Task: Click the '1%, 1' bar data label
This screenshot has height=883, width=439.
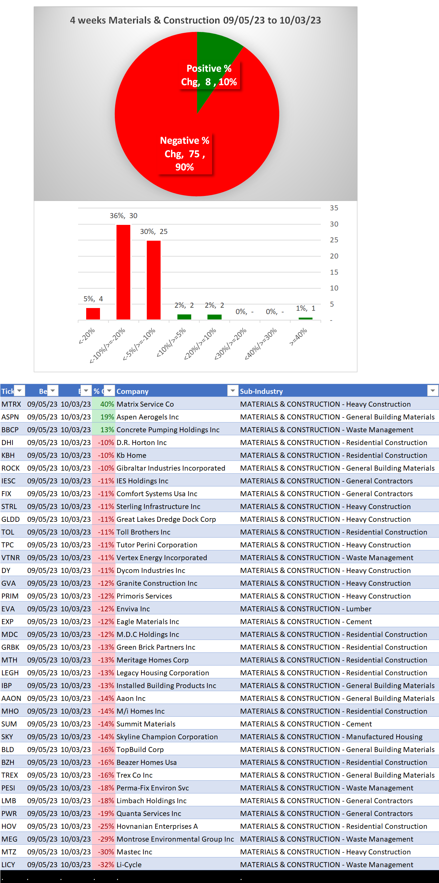Action: [306, 308]
